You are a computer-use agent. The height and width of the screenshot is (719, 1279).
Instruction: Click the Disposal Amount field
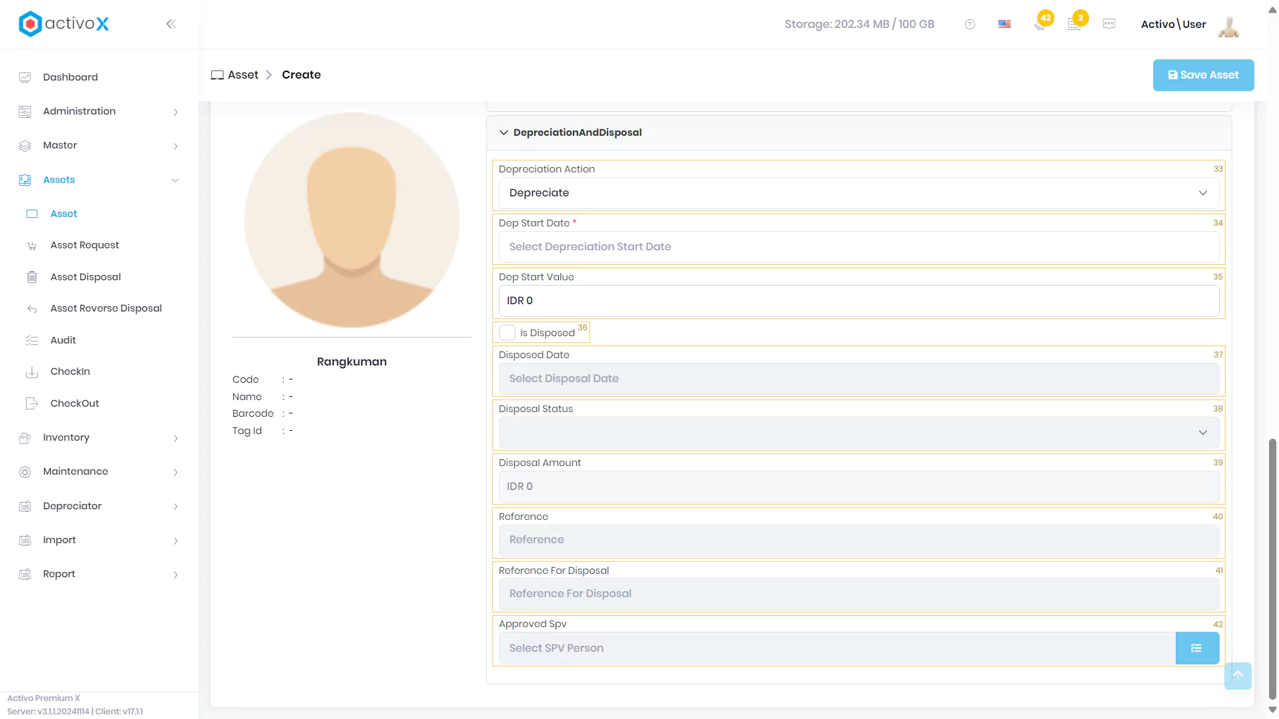(x=859, y=487)
